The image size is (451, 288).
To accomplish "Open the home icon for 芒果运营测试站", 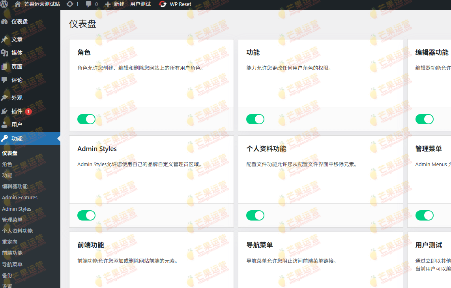I will coord(18,4).
